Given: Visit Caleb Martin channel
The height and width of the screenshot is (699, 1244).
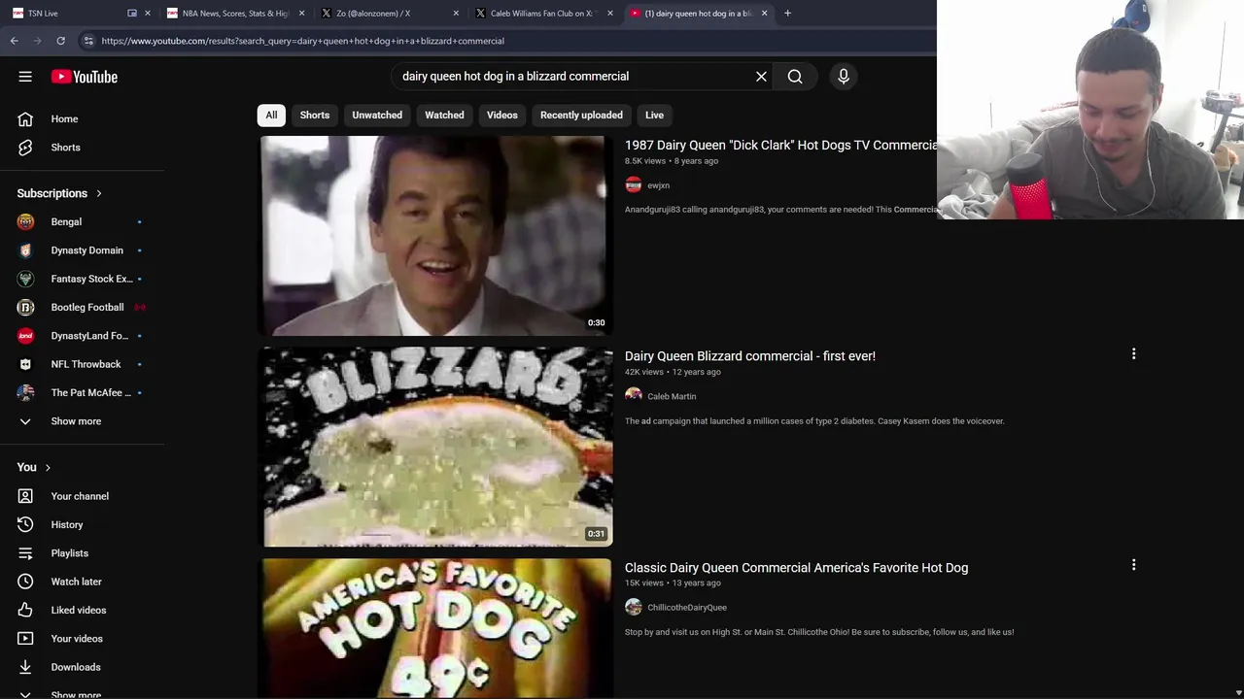Looking at the screenshot, I should (672, 396).
